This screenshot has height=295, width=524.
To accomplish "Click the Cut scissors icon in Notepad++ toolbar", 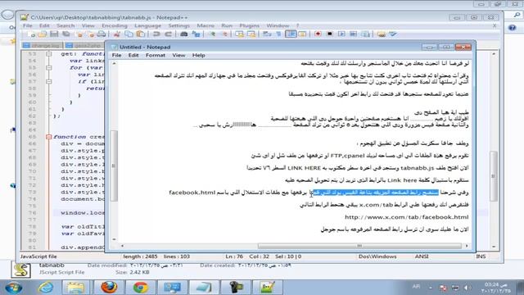I will (116, 34).
